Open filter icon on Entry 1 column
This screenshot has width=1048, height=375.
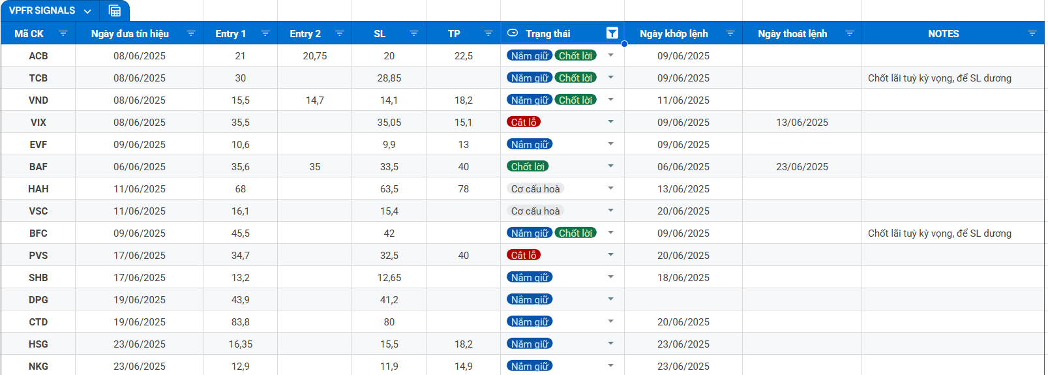click(265, 33)
